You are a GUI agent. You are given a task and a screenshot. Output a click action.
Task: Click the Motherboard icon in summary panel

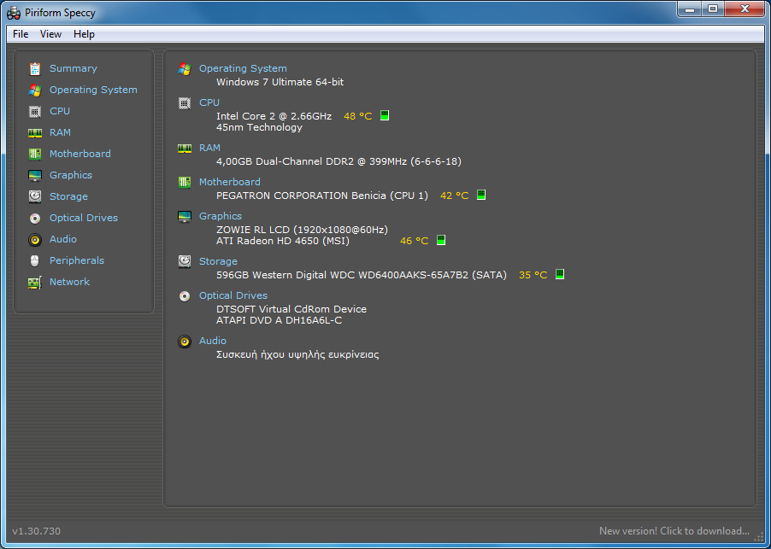(x=185, y=182)
